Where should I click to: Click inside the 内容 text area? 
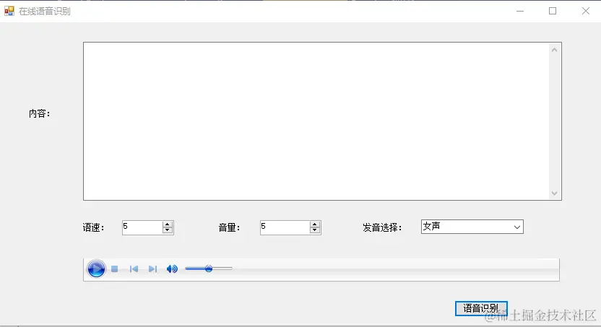[x=316, y=121]
